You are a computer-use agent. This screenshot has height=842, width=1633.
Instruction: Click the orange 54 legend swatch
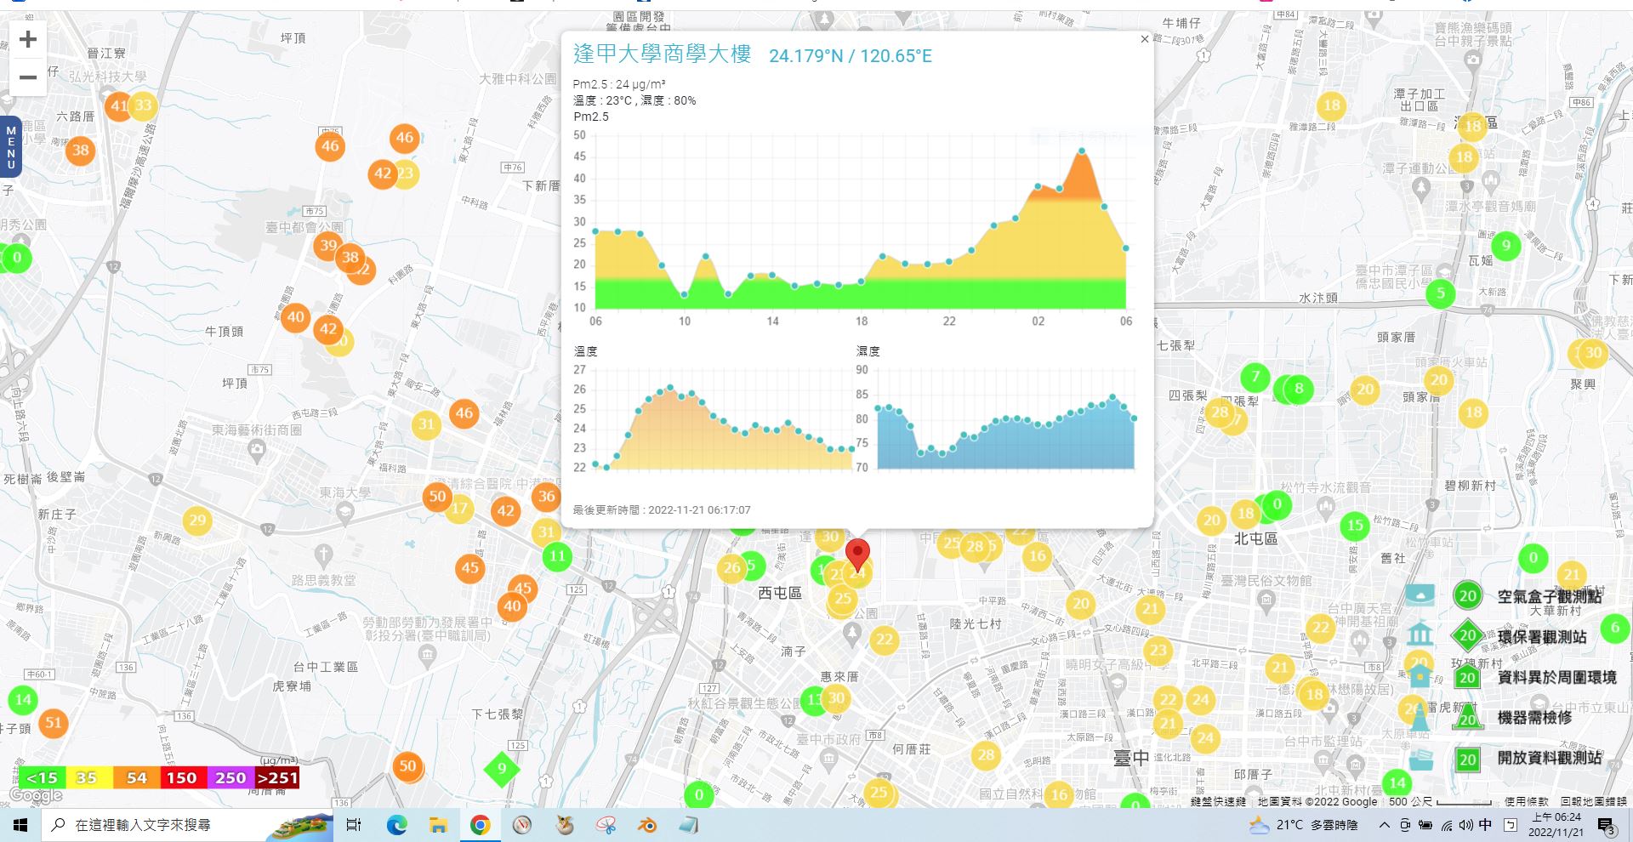(137, 777)
